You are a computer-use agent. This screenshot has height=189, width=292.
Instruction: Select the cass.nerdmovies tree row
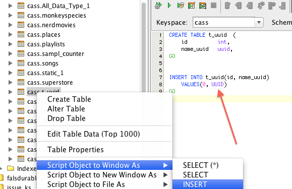[51, 25]
